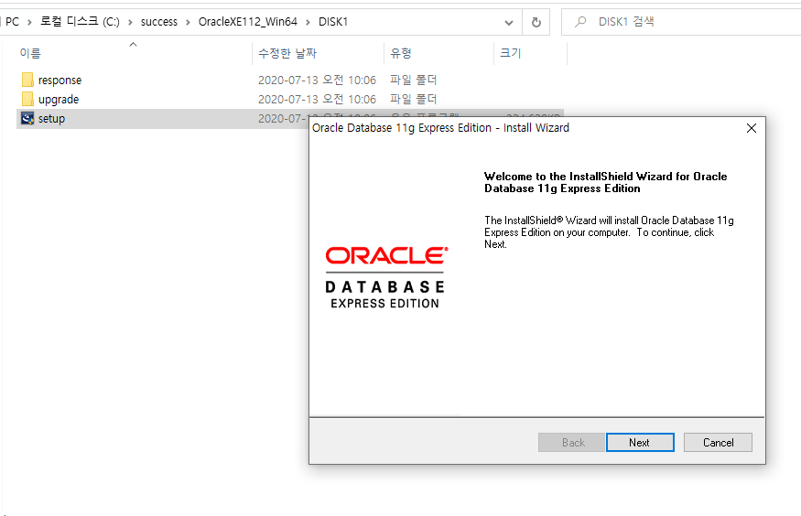Go to PC in the breadcrumb path
The height and width of the screenshot is (516, 801).
12,22
